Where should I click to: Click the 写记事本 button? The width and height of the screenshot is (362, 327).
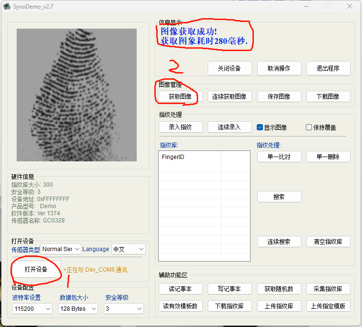230,289
